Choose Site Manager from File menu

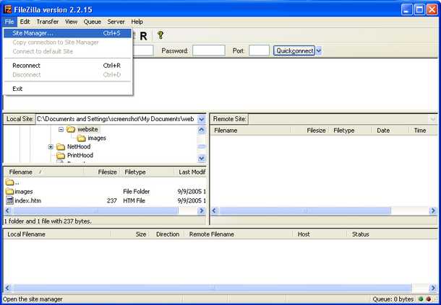click(x=67, y=33)
